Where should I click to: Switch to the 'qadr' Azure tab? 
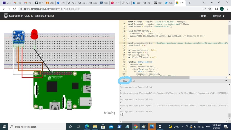click(x=136, y=3)
